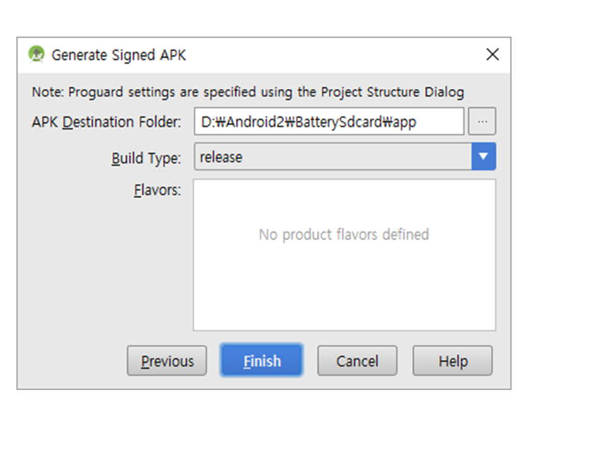Close the Generate Signed APK dialog
Screen dimensions: 607x455
[x=493, y=54]
